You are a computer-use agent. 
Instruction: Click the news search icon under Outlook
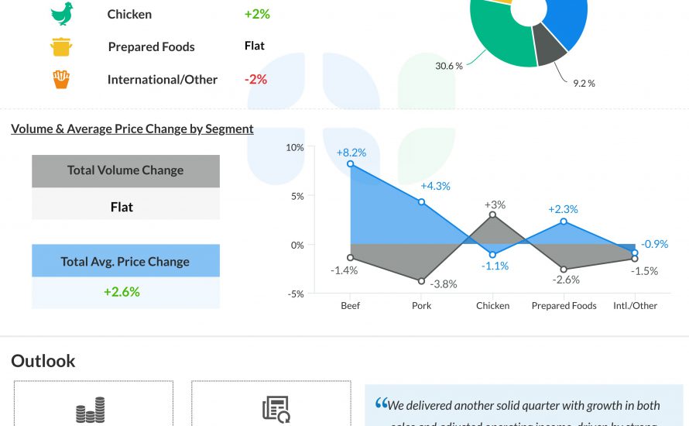pyautogui.click(x=276, y=409)
